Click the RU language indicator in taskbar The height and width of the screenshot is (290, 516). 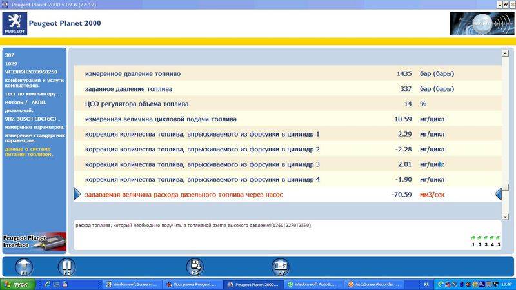click(426, 284)
